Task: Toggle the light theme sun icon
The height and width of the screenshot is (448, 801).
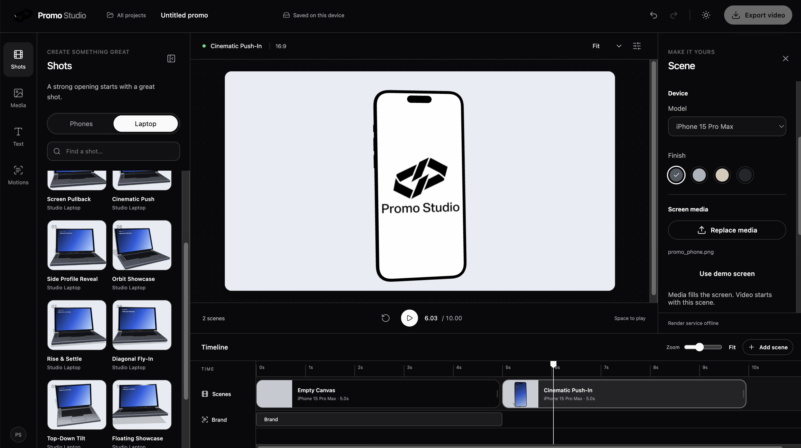Action: [706, 15]
